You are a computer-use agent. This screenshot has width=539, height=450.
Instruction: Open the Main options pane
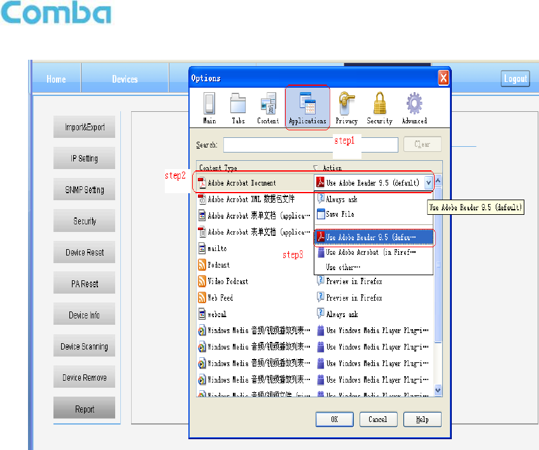click(x=209, y=108)
